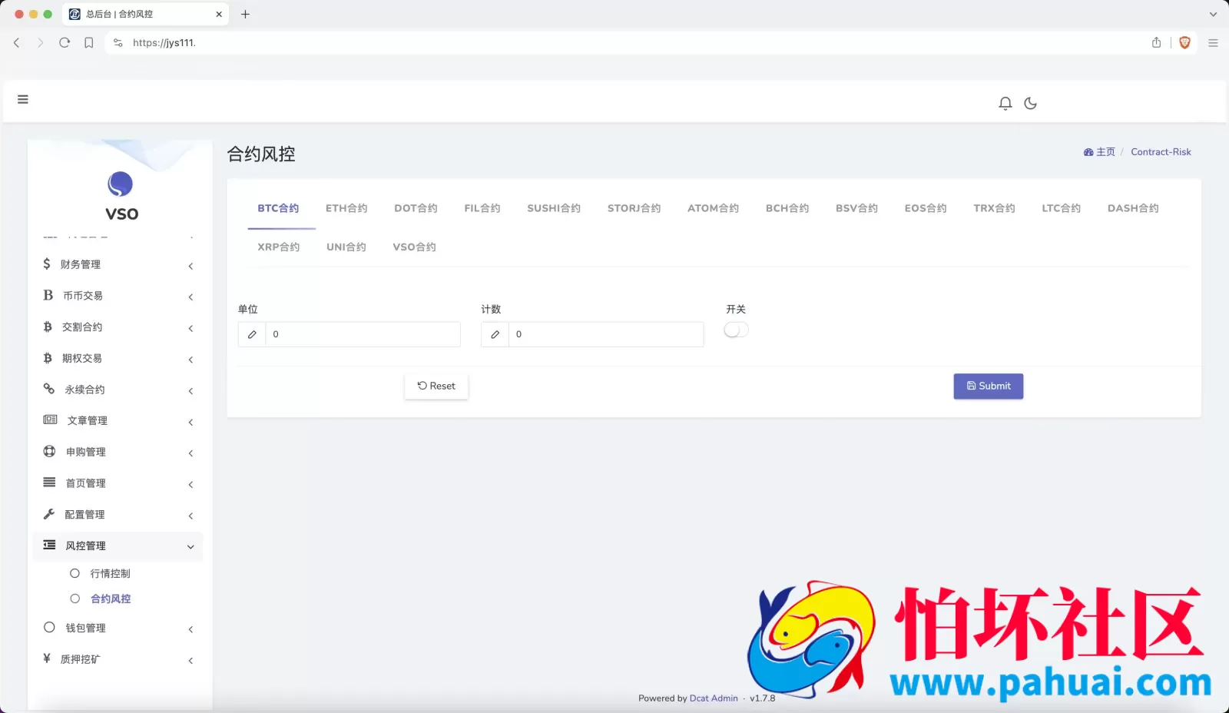This screenshot has height=713, width=1229.
Task: Focus the 单位 input field
Action: coord(363,334)
